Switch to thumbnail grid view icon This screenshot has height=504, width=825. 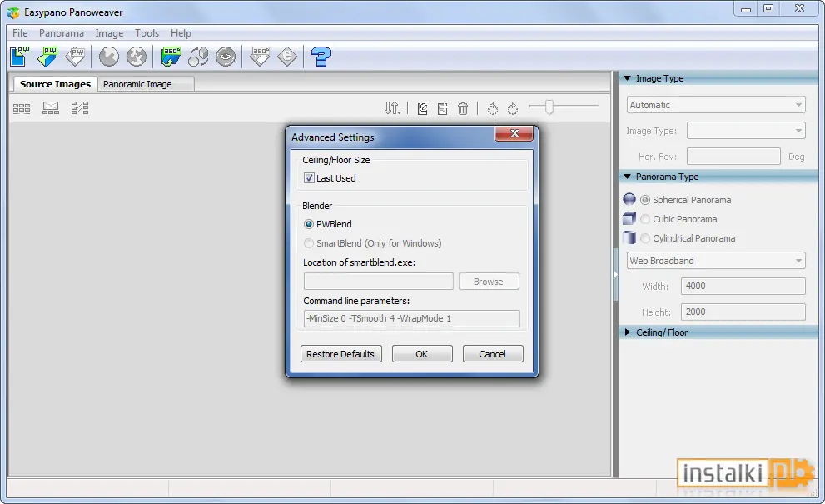coord(22,108)
